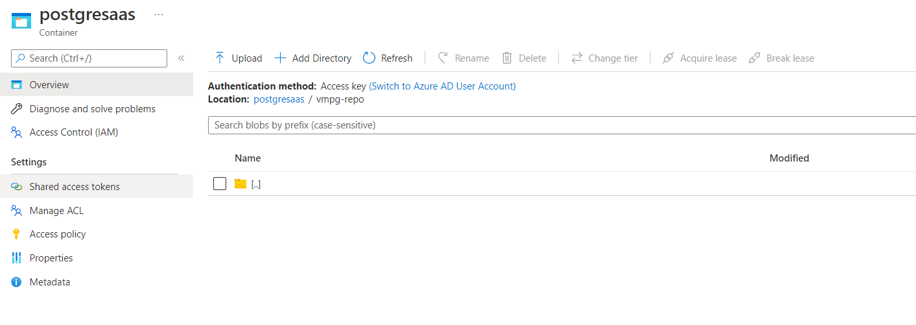Click the Acquire lease icon

668,58
